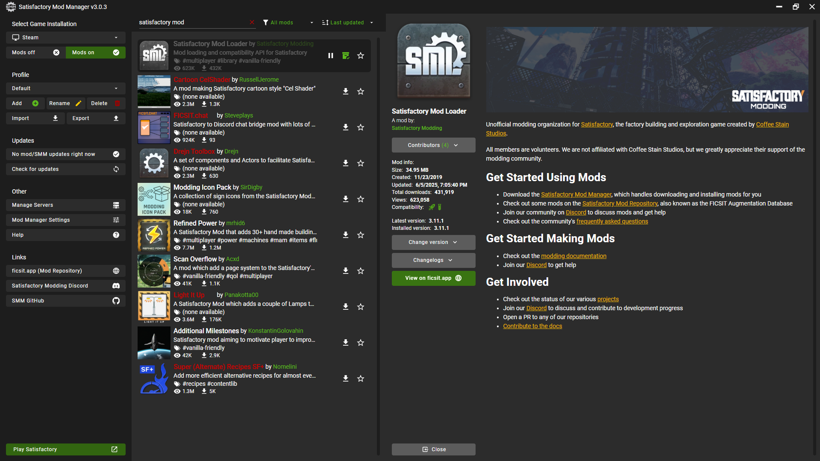Follow Contribute to the docs link

pos(532,326)
